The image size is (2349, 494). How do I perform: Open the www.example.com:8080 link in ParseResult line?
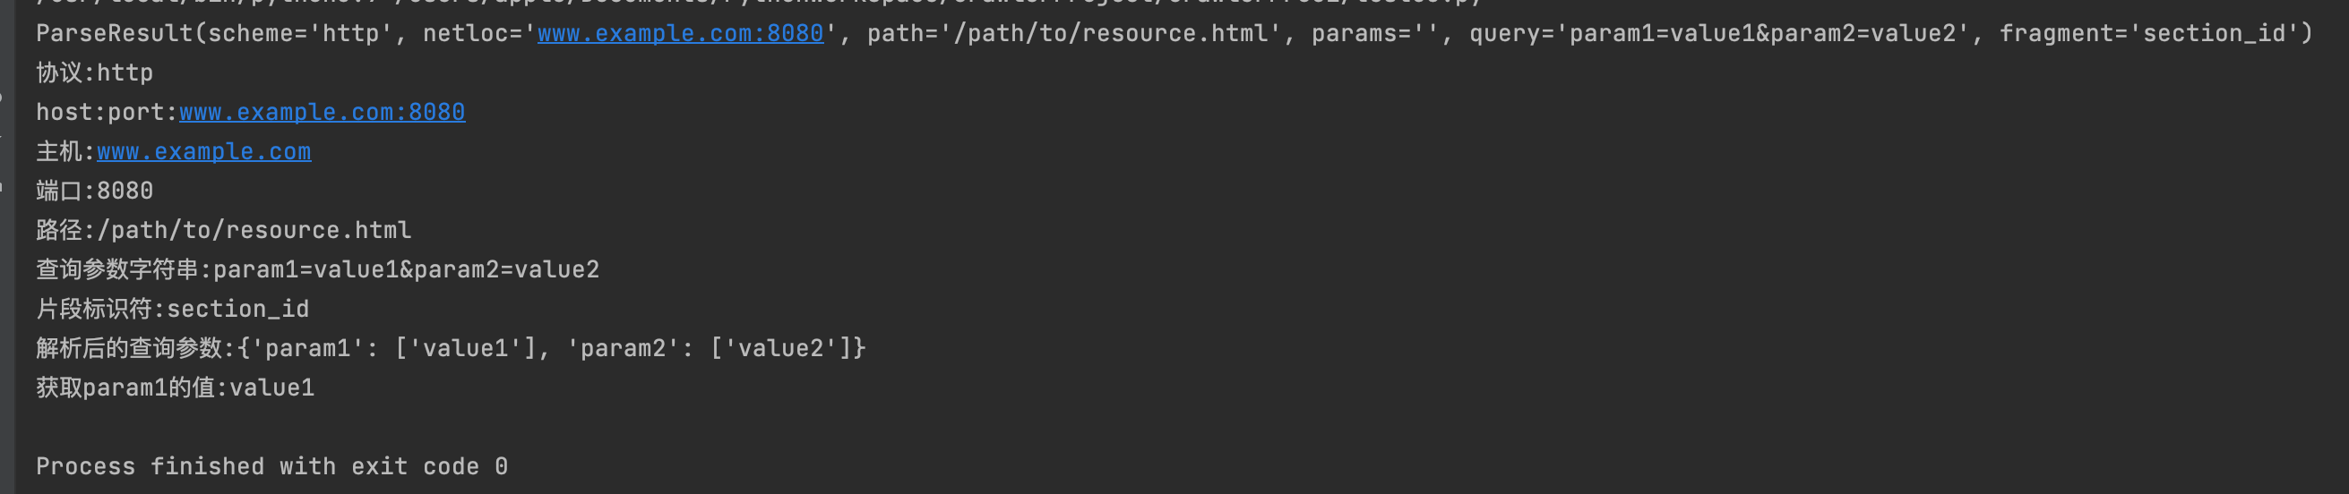pyautogui.click(x=680, y=34)
